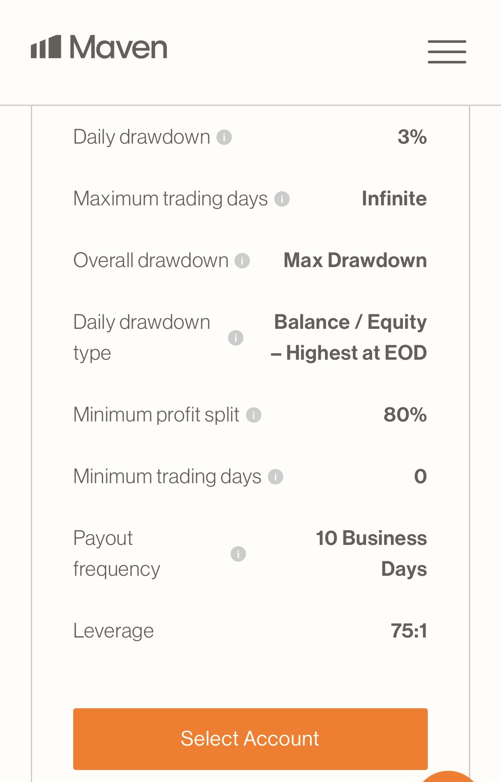Click the 3% daily drawdown value
Image resolution: width=501 pixels, height=782 pixels.
[412, 137]
